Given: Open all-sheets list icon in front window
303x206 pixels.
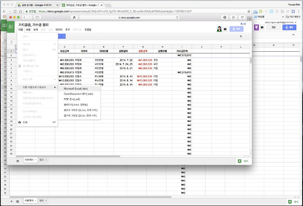Looking at the screenshot, I should pyautogui.click(x=18, y=161).
